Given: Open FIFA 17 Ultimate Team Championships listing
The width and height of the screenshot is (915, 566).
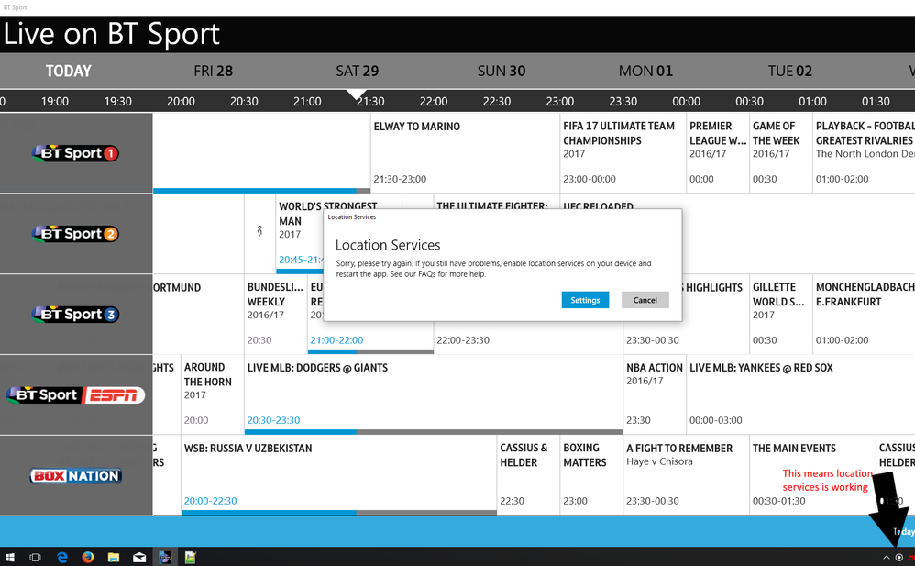Looking at the screenshot, I should (623, 152).
